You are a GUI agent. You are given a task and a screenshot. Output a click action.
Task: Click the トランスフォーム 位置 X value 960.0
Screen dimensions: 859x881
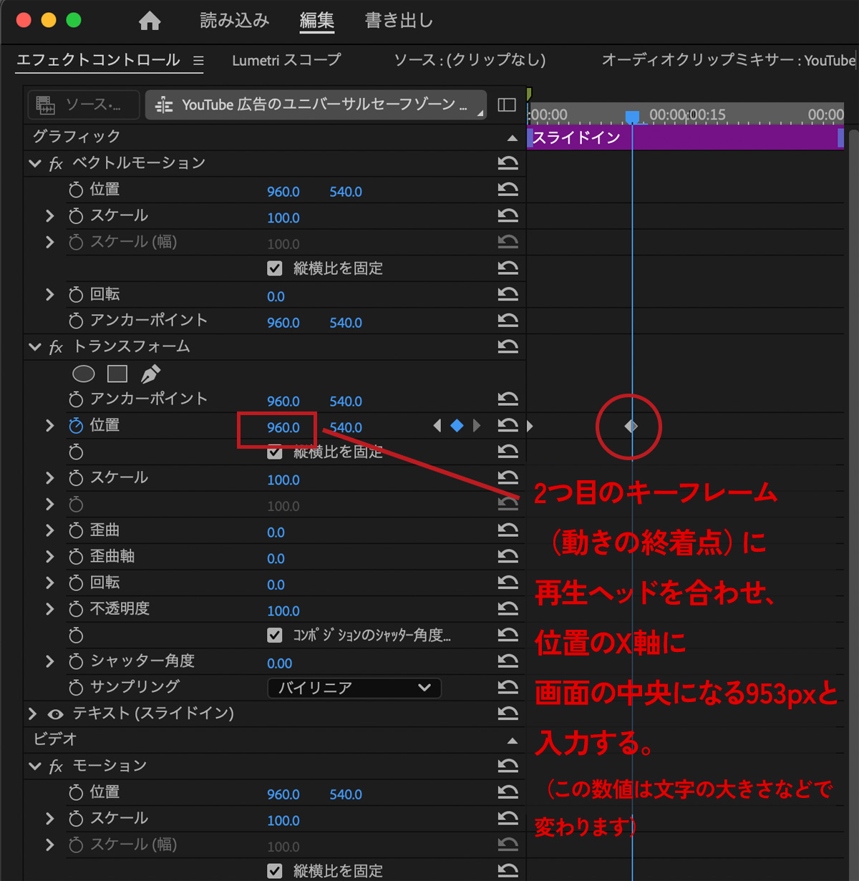point(283,428)
